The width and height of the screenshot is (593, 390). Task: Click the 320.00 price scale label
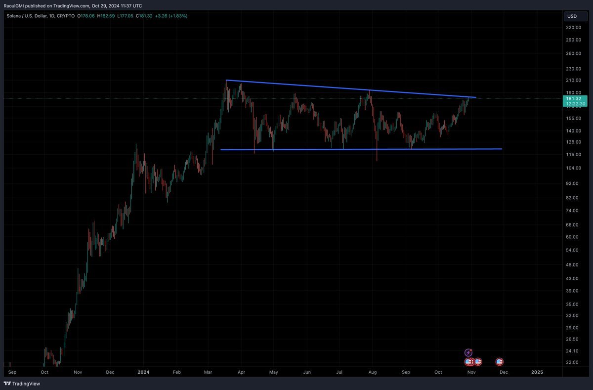[x=573, y=28]
